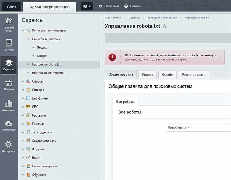Collapse the Поисковые системы subtree
Screen dimensions: 231x180
pyautogui.click(x=28, y=39)
